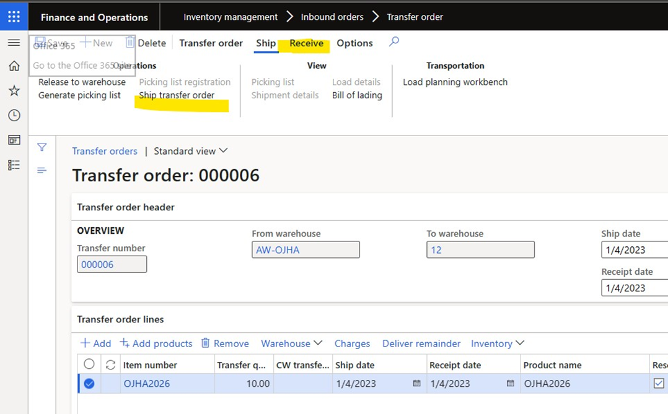The height and width of the screenshot is (414, 668).
Task: Click To warehouse field 12
Action: click(481, 250)
